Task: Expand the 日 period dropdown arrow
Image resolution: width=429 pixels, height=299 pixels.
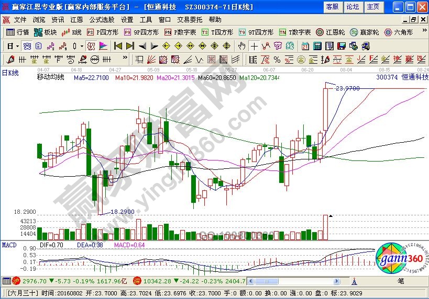Action: click(17, 45)
